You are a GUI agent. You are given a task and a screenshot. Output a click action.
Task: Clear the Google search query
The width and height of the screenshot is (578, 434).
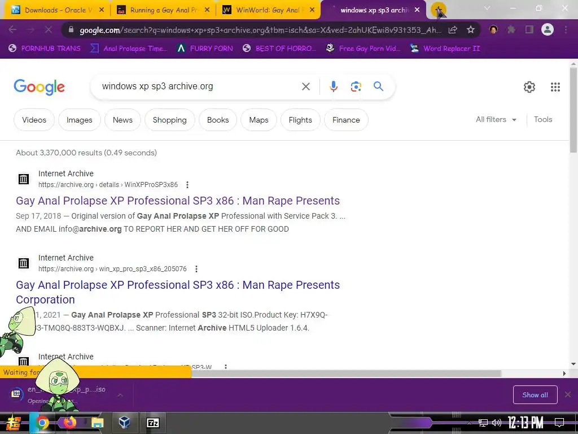coord(305,86)
